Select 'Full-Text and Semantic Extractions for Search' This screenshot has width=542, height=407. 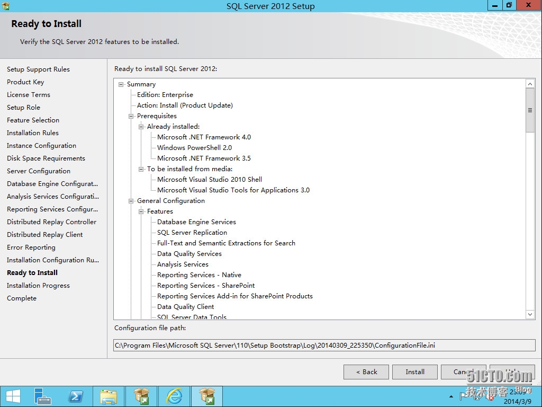click(x=227, y=243)
